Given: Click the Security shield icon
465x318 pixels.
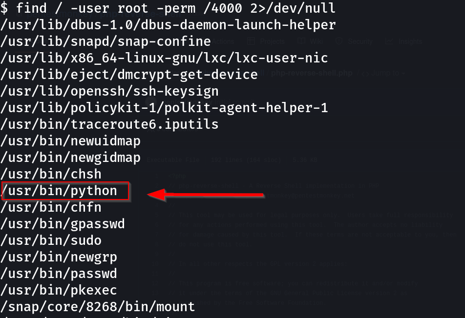Looking at the screenshot, I should (338, 41).
